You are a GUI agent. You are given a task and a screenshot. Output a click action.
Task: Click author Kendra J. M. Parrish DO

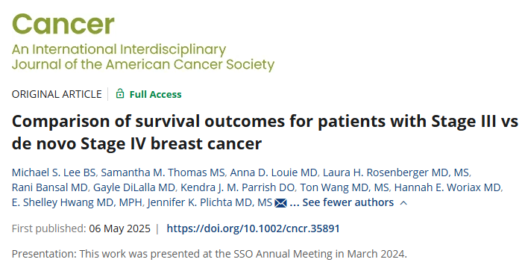(238, 187)
